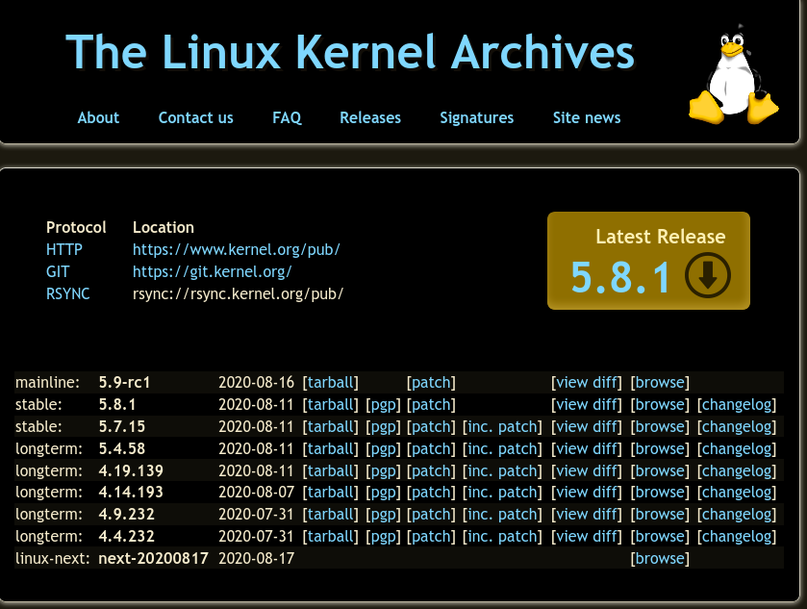The image size is (807, 609).
Task: Open inc. patch for longterm 4.9.232
Action: pyautogui.click(x=502, y=515)
